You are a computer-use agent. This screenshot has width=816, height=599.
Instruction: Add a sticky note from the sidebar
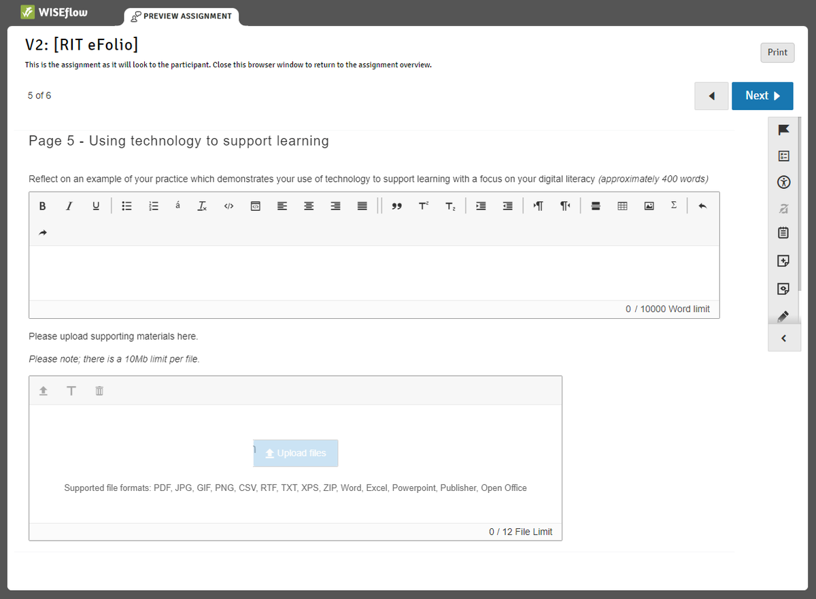[x=783, y=260]
